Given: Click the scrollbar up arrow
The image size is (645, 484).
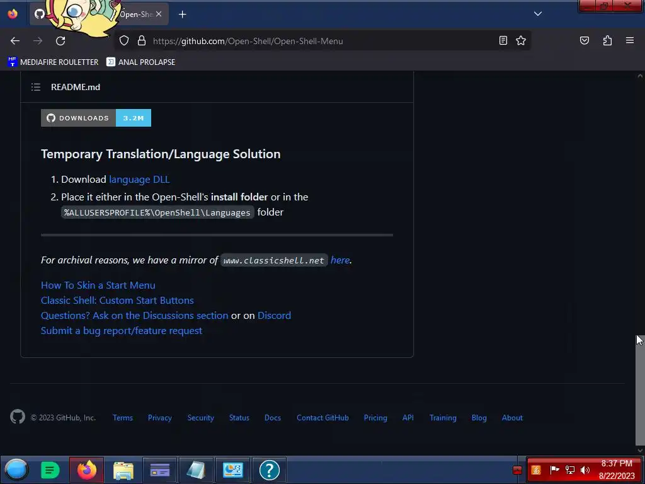Looking at the screenshot, I should point(640,76).
